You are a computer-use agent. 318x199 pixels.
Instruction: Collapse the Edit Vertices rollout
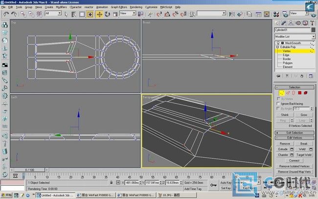coord(295,138)
